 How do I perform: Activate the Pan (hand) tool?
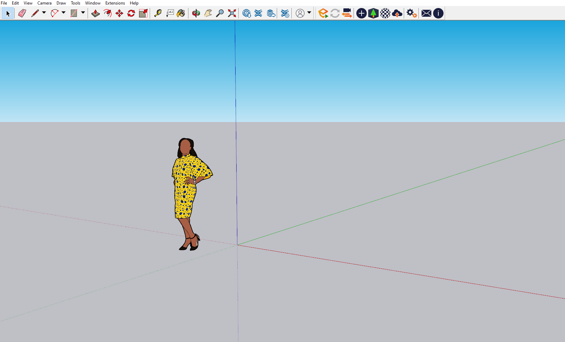[207, 13]
